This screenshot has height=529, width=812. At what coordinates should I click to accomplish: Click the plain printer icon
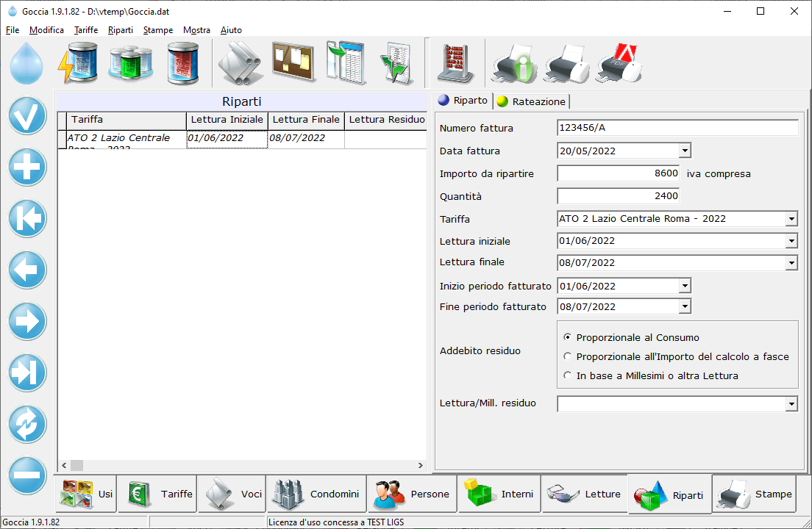[x=566, y=64]
